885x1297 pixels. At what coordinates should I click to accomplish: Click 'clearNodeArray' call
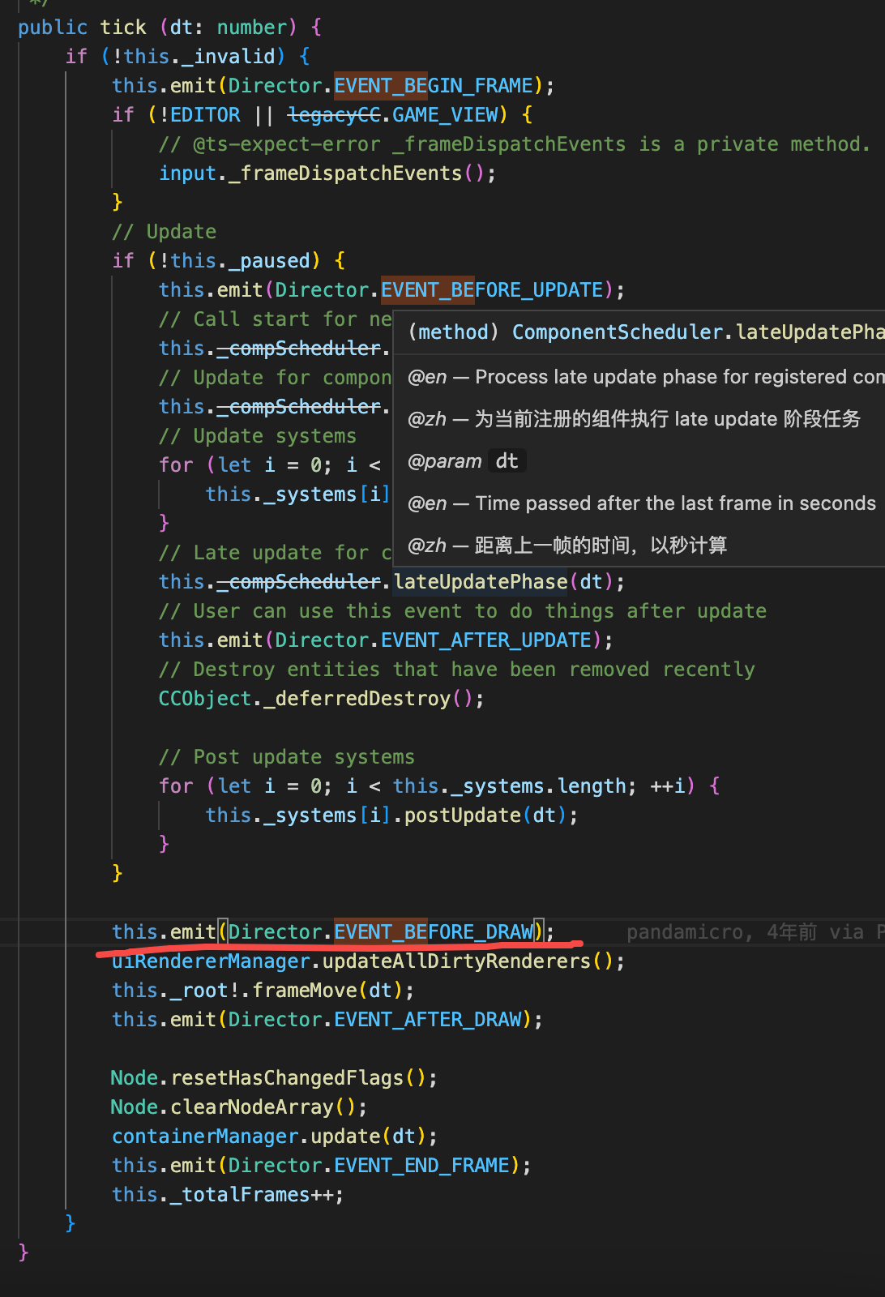point(252,1107)
